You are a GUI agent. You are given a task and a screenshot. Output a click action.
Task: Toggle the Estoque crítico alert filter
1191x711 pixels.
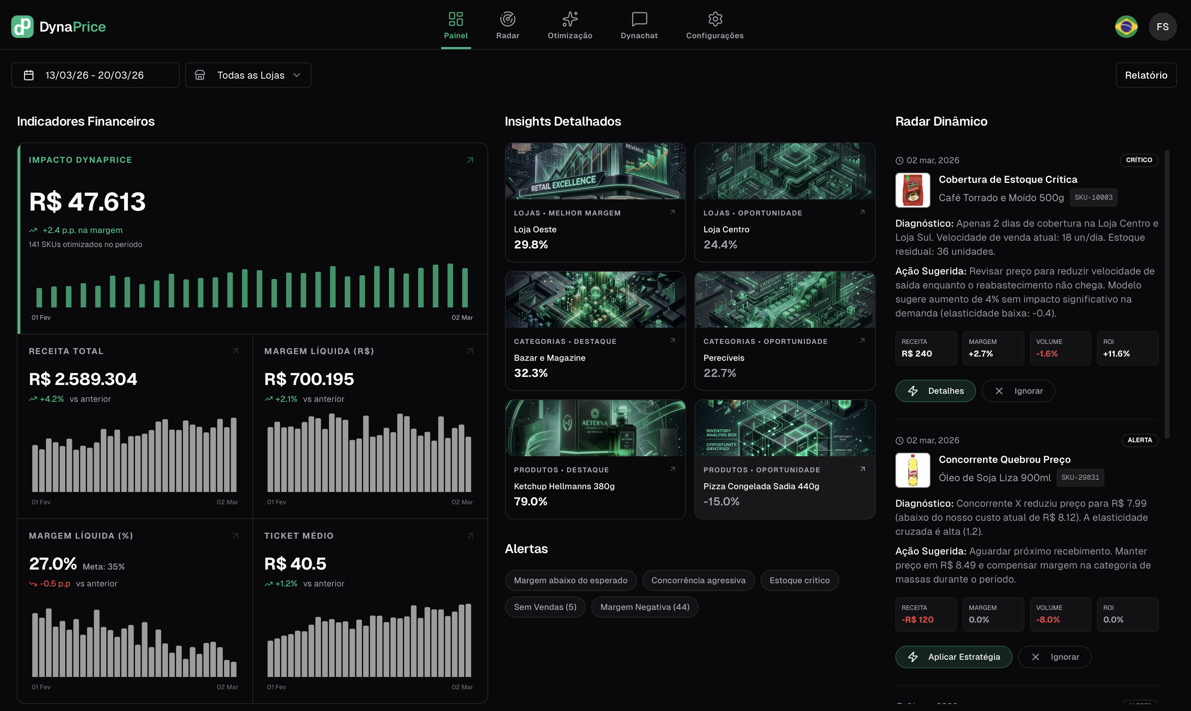coord(799,580)
